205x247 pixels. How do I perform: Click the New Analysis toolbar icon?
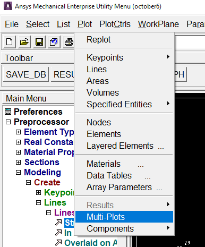10,42
